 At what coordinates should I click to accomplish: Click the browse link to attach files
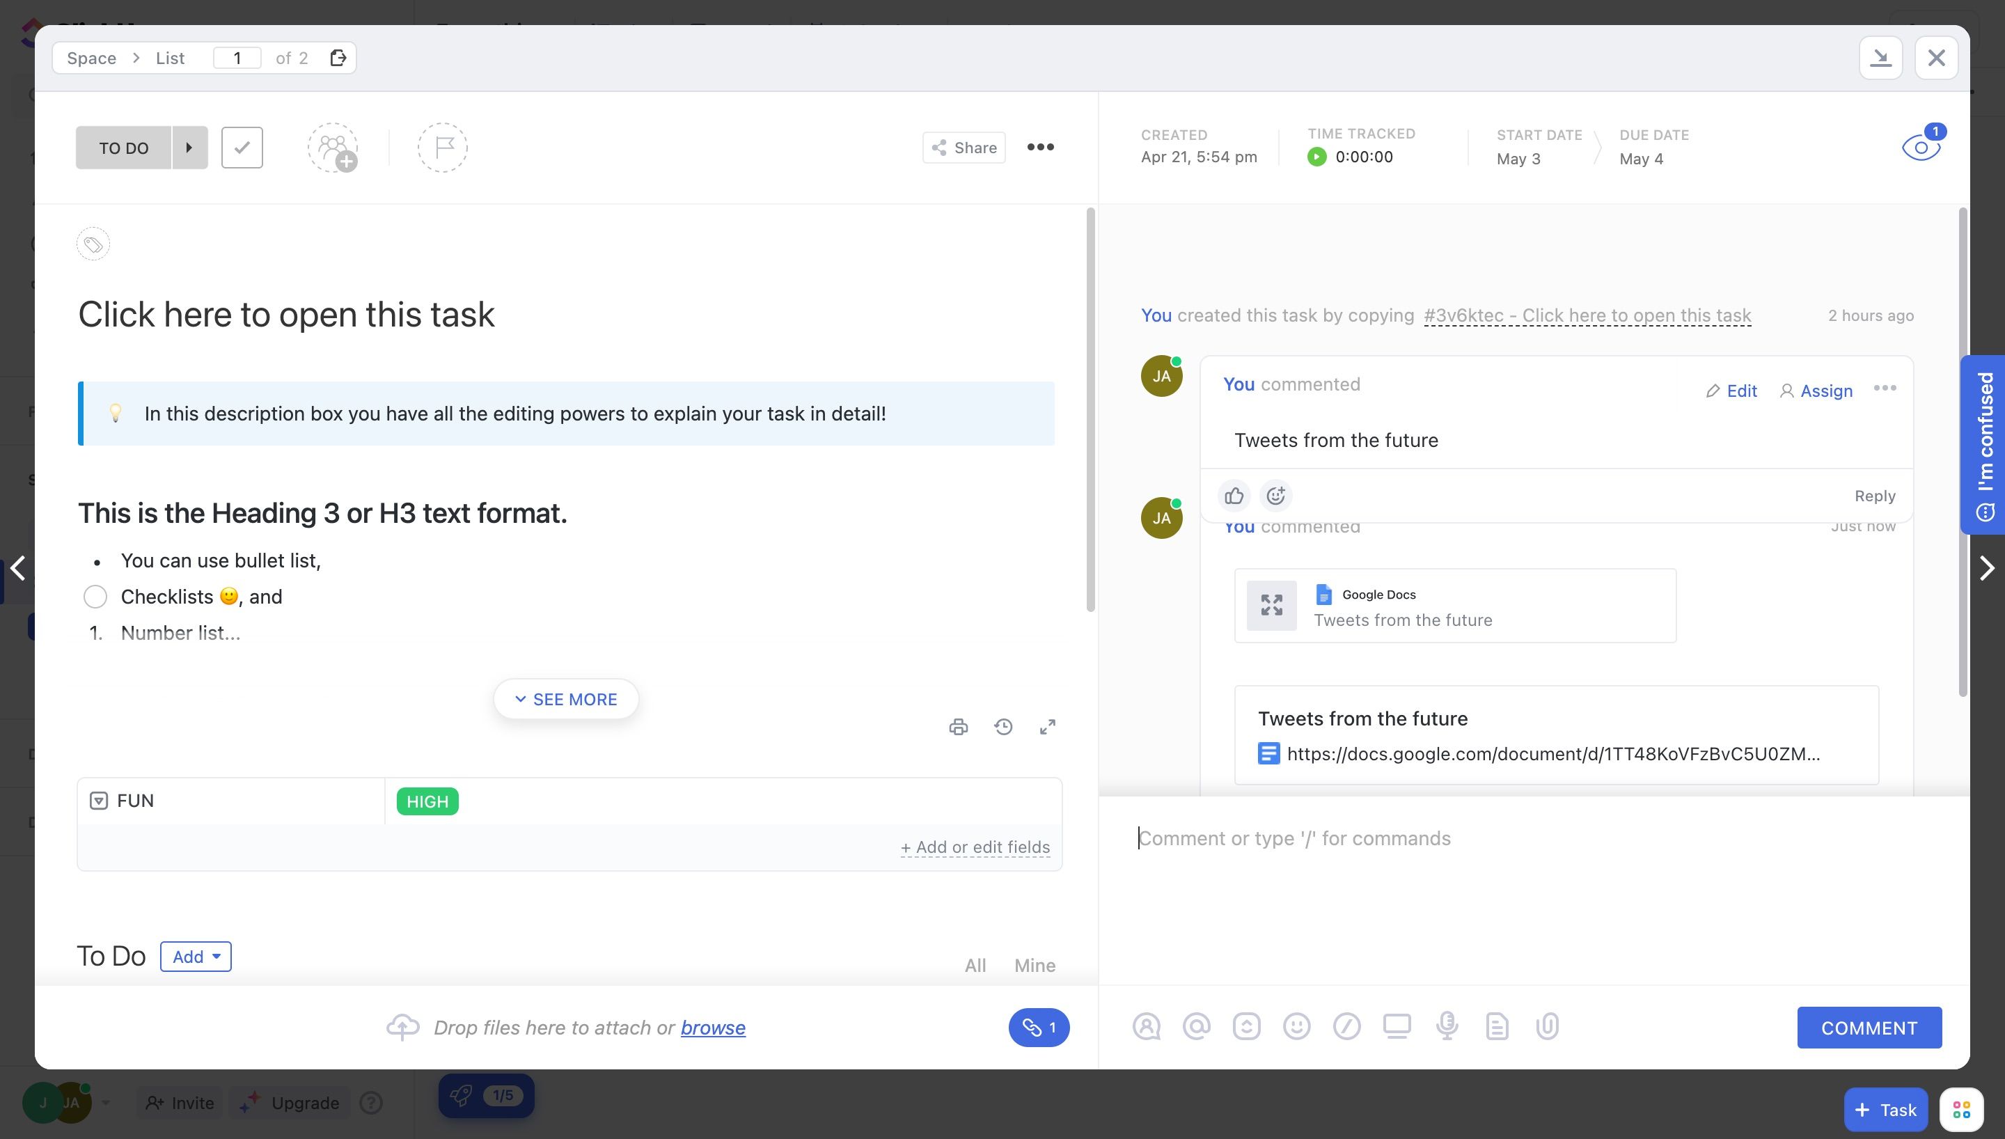714,1028
